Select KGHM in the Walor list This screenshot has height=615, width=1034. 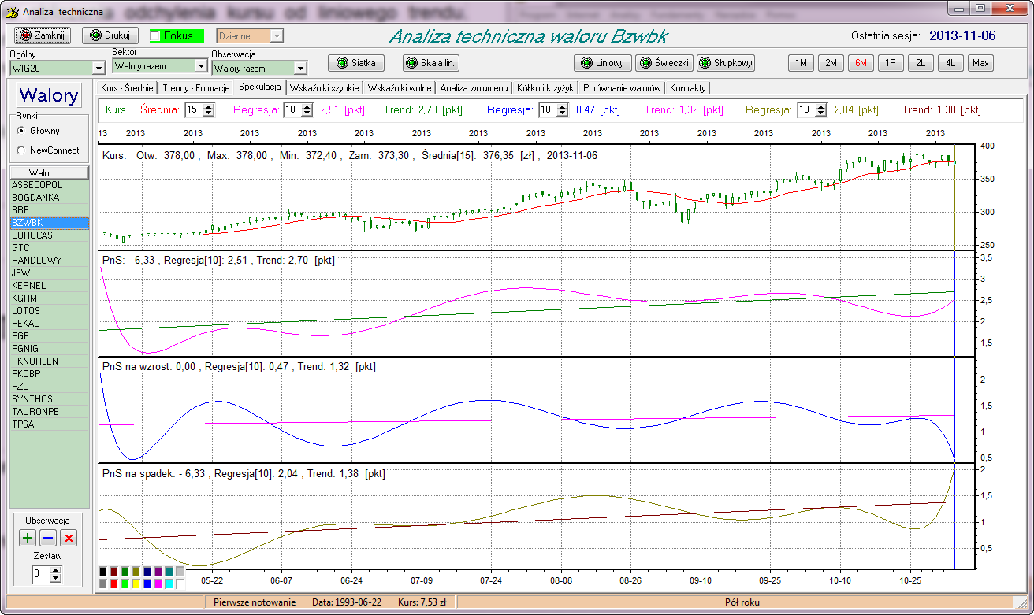[50, 298]
